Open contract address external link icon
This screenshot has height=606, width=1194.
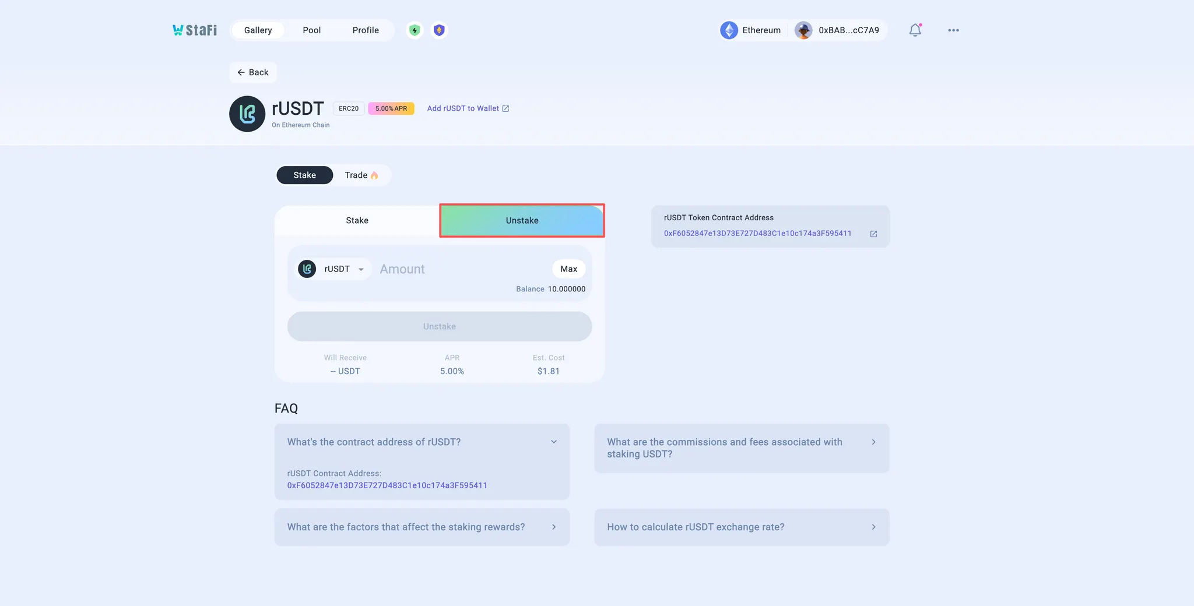(873, 234)
